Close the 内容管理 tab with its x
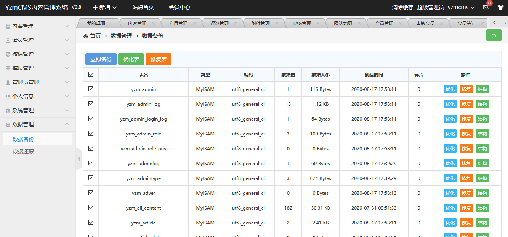The height and width of the screenshot is (237, 508). coord(154,23)
